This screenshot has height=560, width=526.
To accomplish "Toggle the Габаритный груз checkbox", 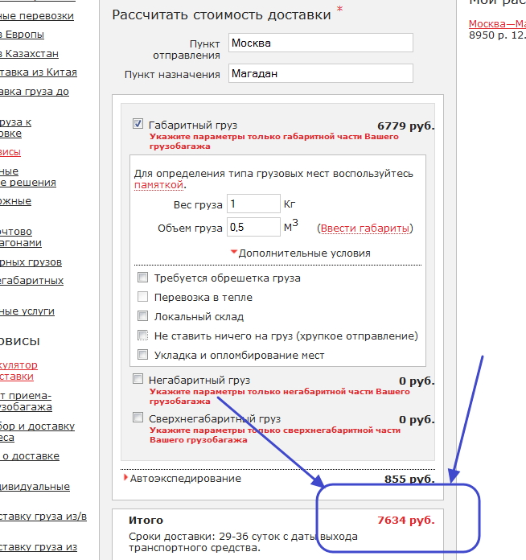I will (x=138, y=125).
